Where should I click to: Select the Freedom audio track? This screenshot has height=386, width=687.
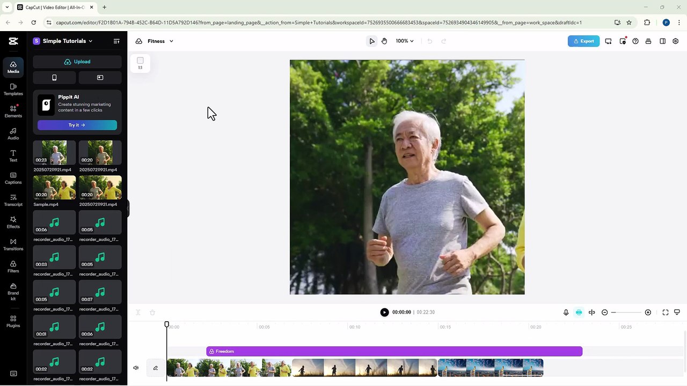[394, 351]
